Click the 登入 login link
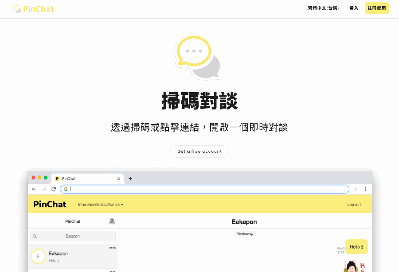Viewport: 399px width, 272px height. (x=353, y=8)
